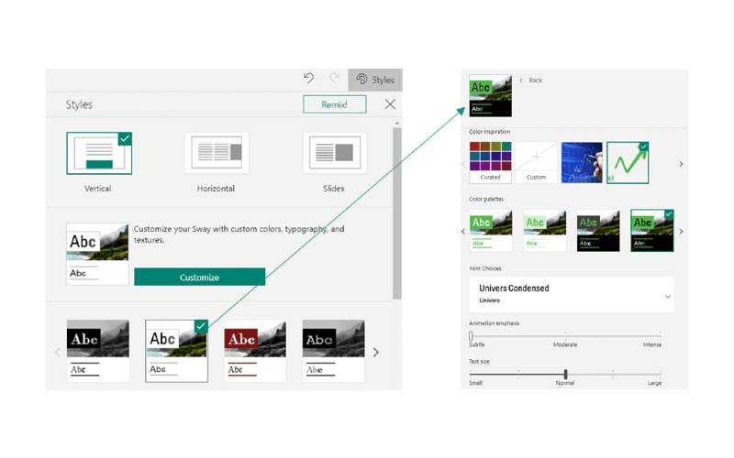
Task: Open the Styles tab
Action: (375, 80)
